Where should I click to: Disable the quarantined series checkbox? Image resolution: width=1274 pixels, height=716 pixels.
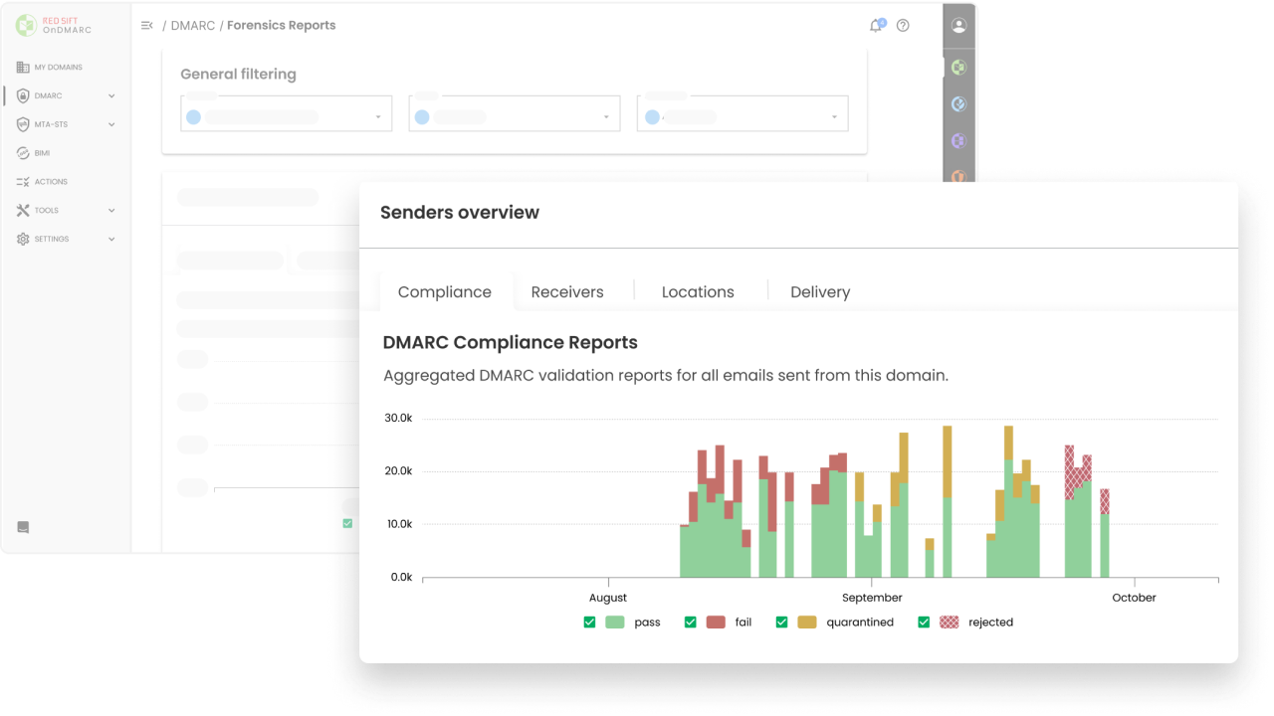point(781,623)
